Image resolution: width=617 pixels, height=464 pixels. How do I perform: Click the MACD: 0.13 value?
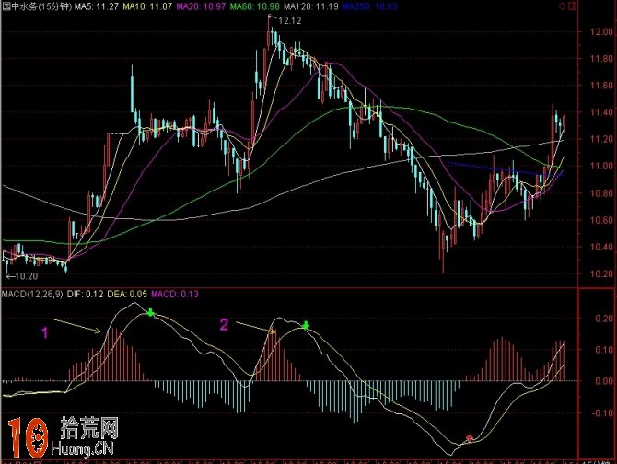[175, 294]
